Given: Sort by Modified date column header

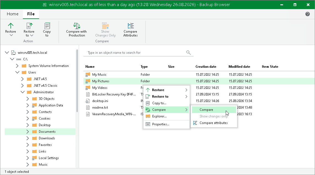Looking at the screenshot, I should tap(239, 67).
